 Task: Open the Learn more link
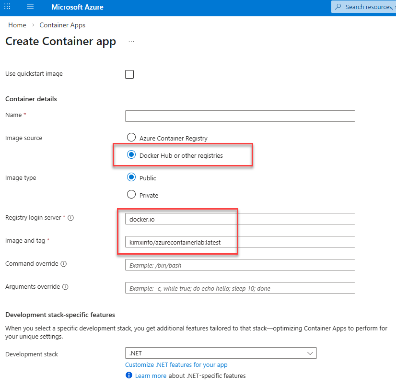coord(151,376)
